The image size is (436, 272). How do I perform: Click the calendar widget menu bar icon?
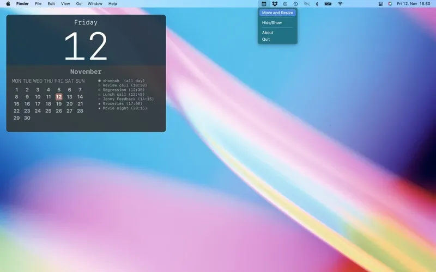point(264,4)
